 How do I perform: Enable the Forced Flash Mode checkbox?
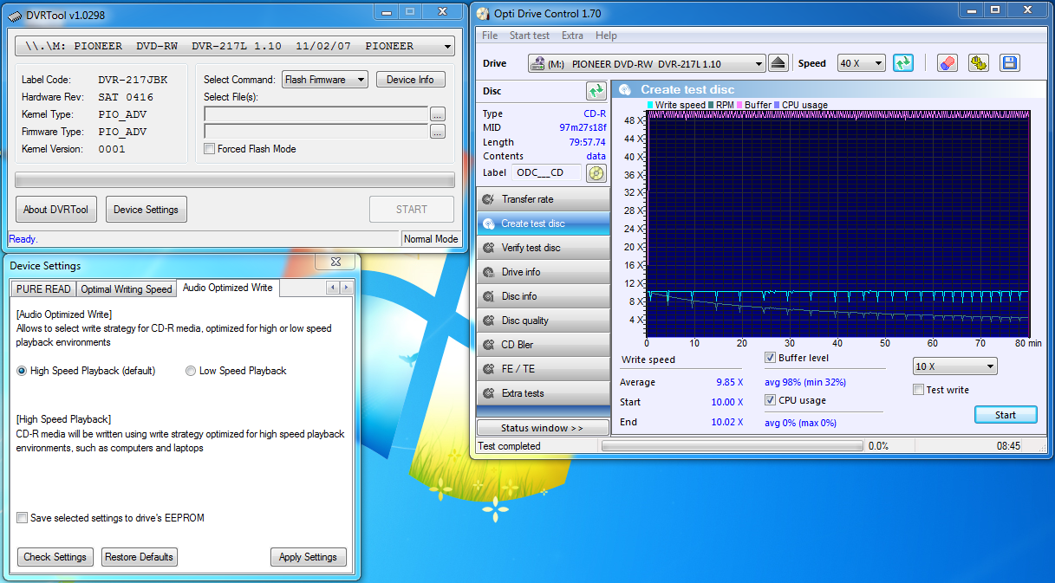click(x=209, y=149)
